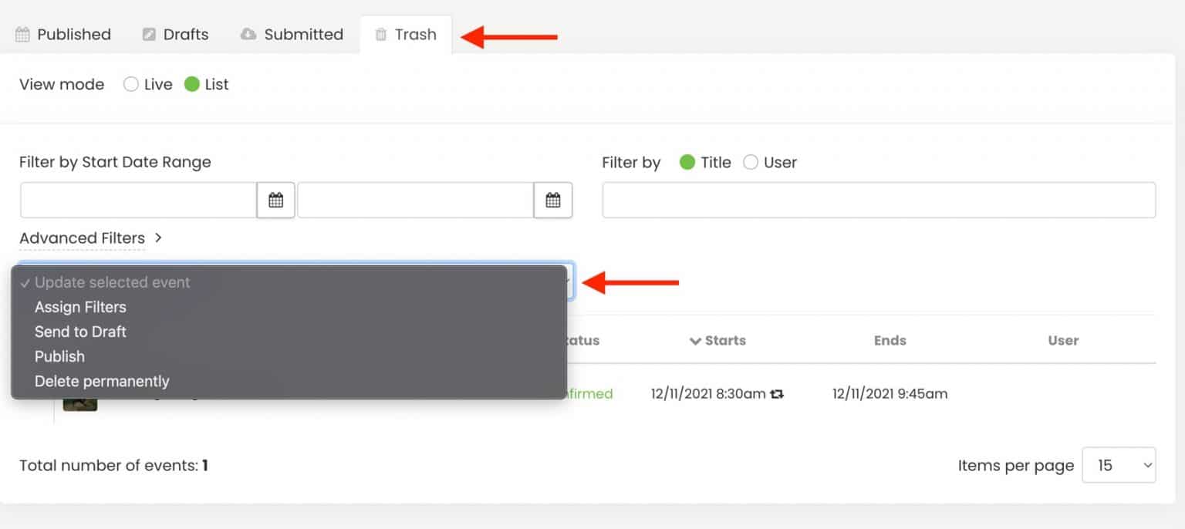Viewport: 1185px width, 529px height.
Task: Expand the Advanced Filters section
Action: 82,238
